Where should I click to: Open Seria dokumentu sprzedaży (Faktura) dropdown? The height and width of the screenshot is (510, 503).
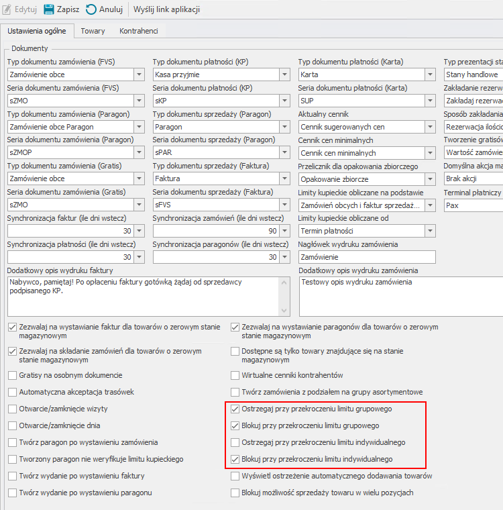coord(284,205)
